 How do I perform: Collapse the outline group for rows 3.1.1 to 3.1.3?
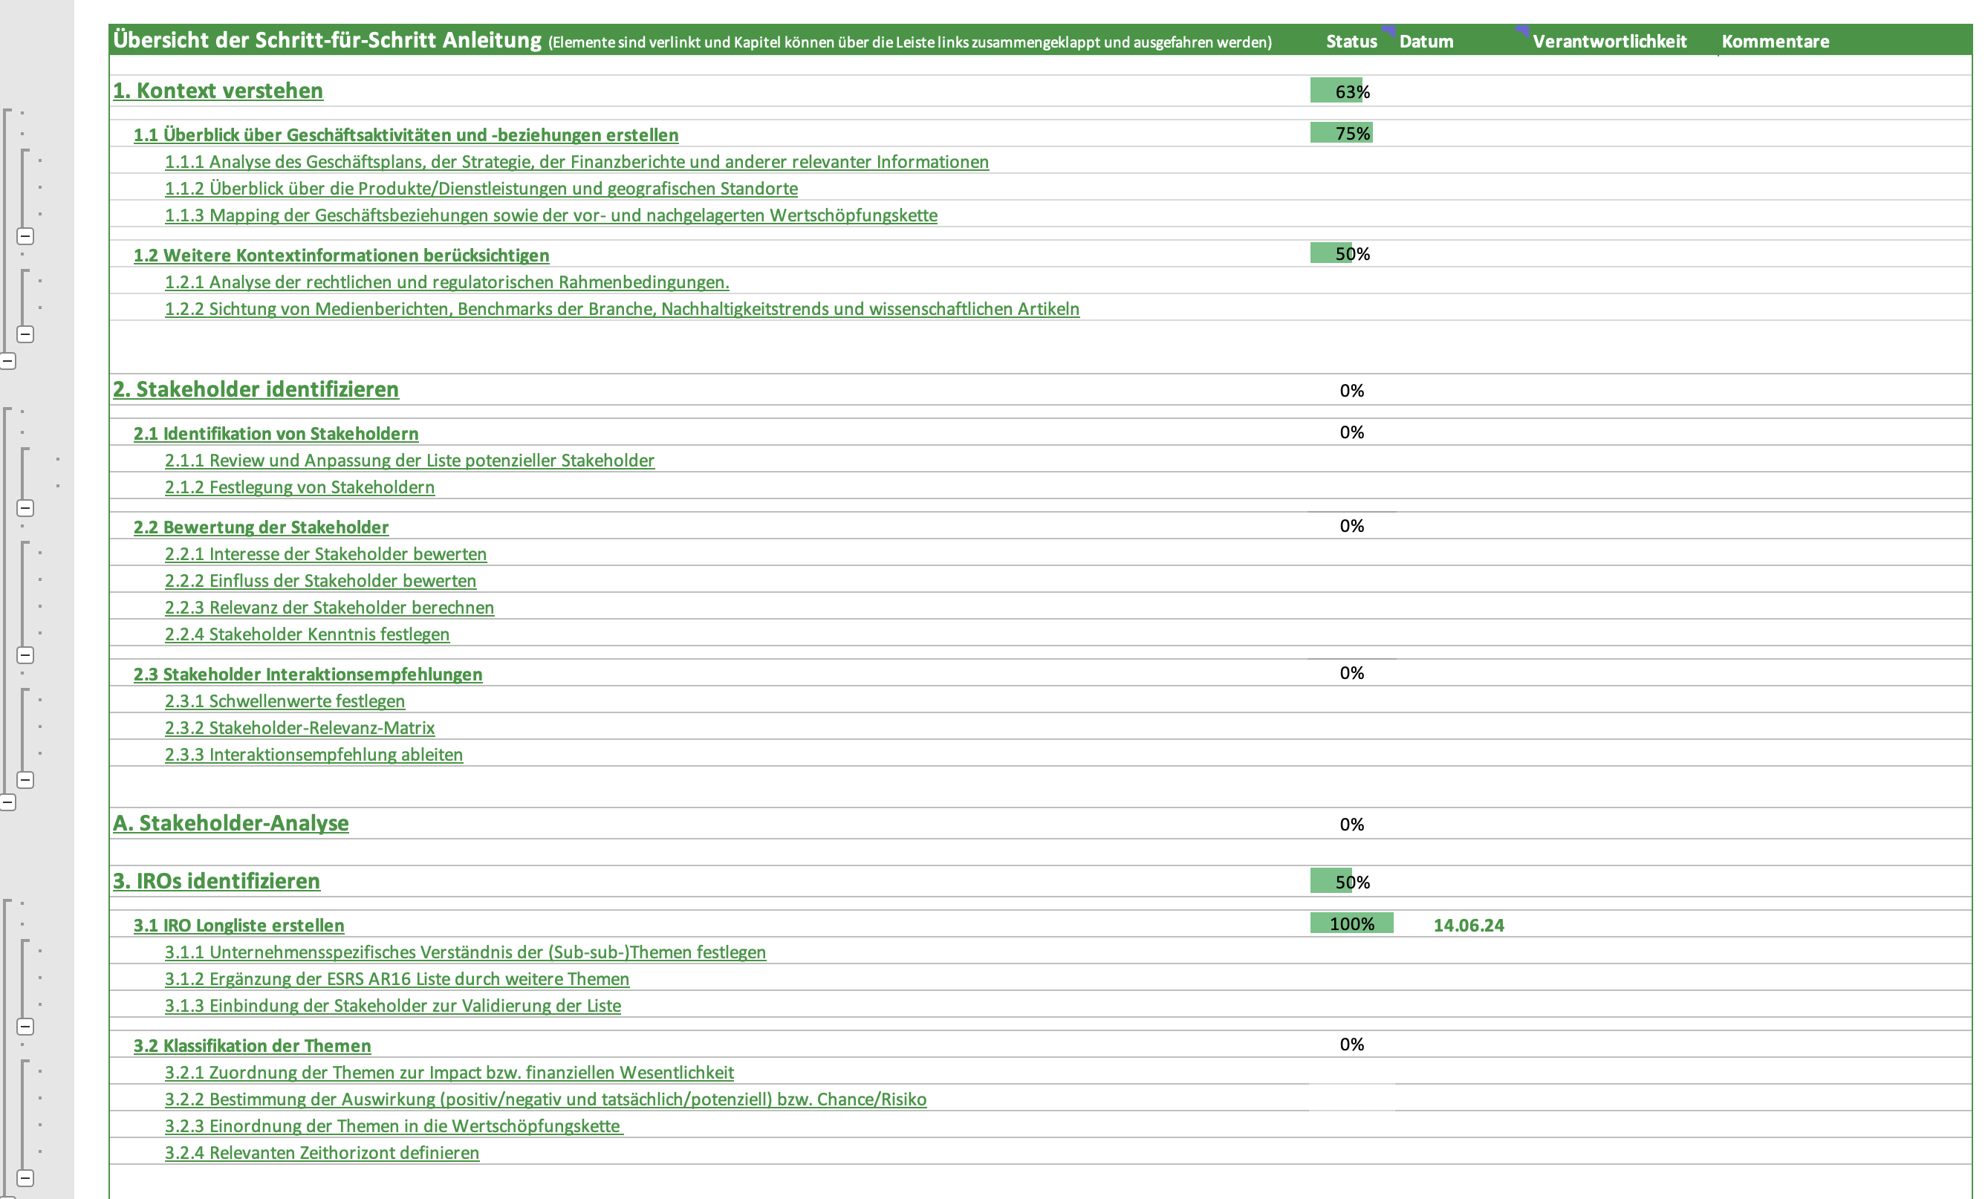[x=25, y=1027]
